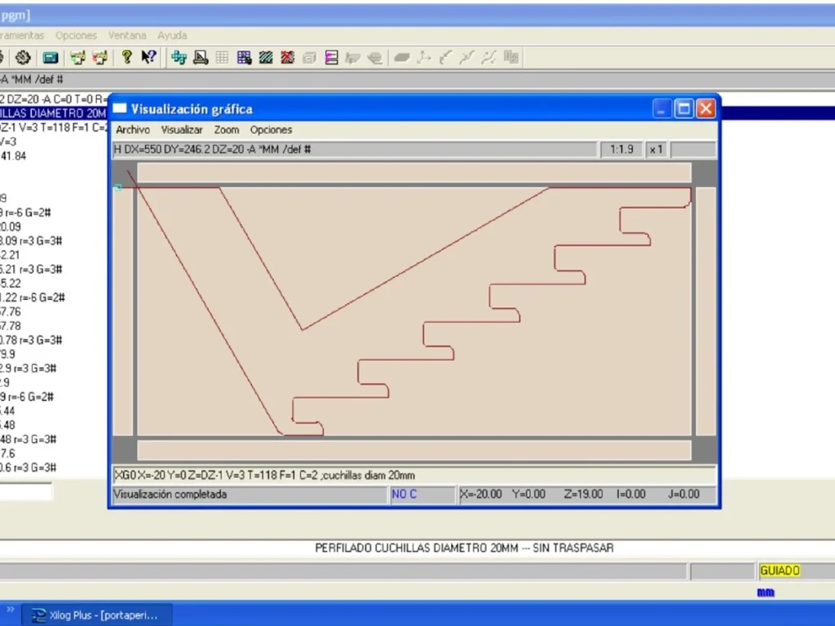Click the grayed flat parallelogram icon
Viewport: 835px width, 626px height.
(402, 58)
